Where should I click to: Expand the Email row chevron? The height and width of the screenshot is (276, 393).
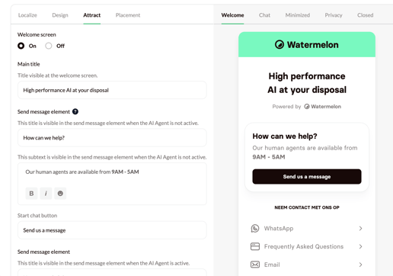360,265
